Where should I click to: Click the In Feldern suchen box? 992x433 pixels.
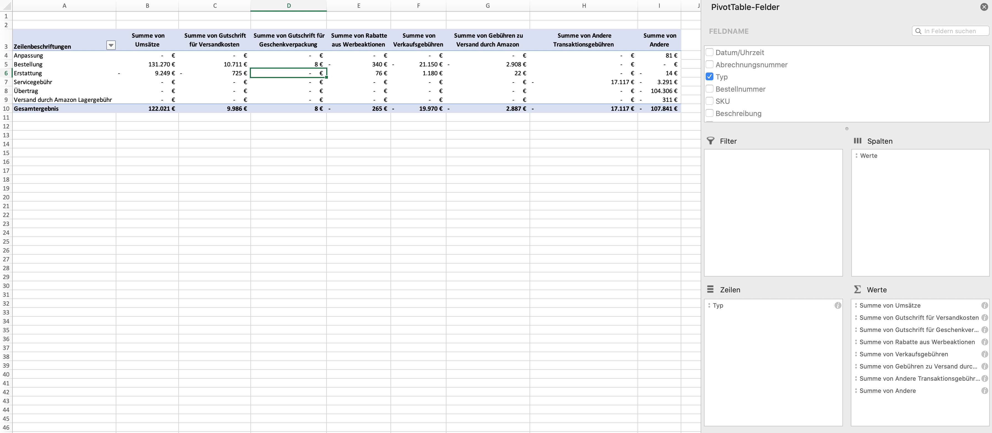tap(950, 31)
